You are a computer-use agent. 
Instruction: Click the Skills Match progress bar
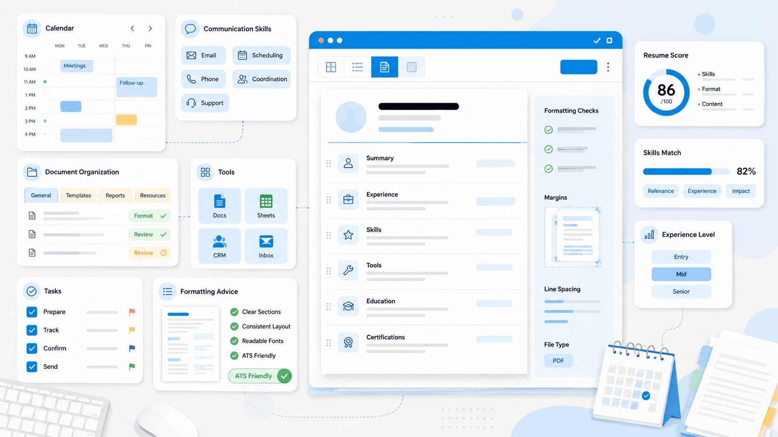point(686,171)
